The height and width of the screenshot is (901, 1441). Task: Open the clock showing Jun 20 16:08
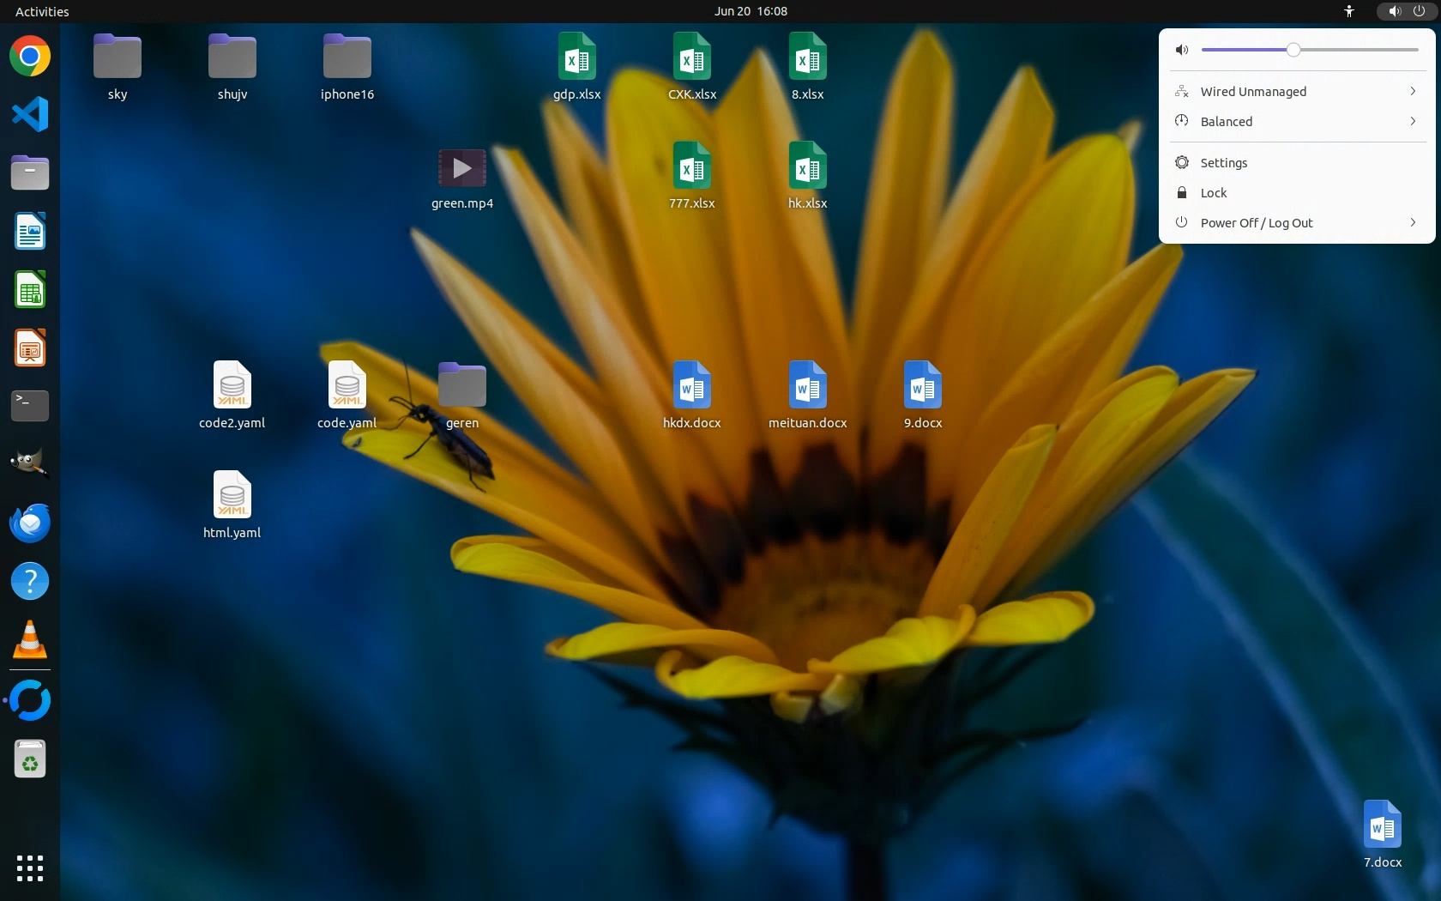click(x=751, y=11)
